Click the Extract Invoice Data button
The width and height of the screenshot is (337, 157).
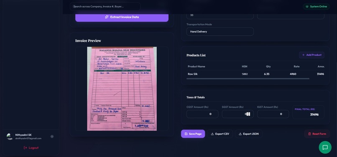[x=122, y=17]
